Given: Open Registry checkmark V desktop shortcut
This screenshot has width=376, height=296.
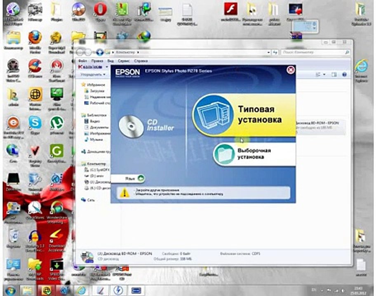Looking at the screenshot, I should pyautogui.click(x=35, y=155).
